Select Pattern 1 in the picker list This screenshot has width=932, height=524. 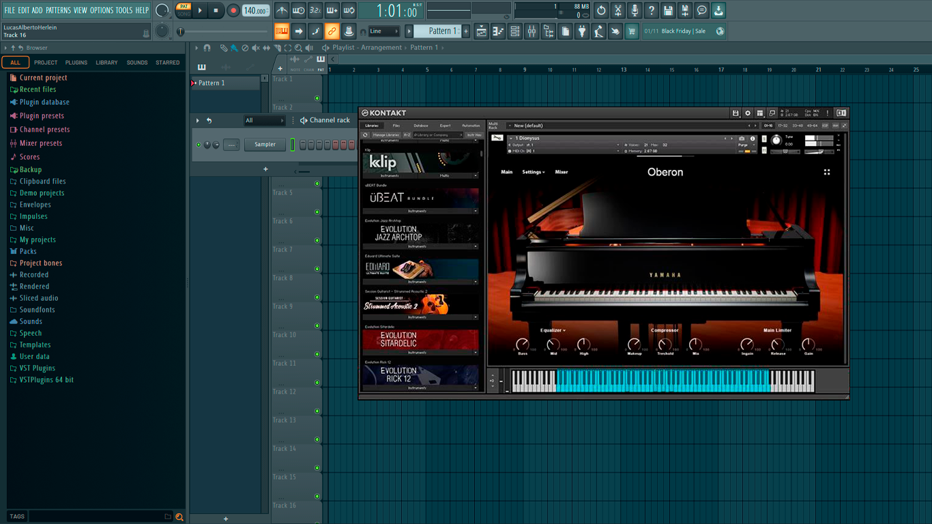(x=225, y=83)
